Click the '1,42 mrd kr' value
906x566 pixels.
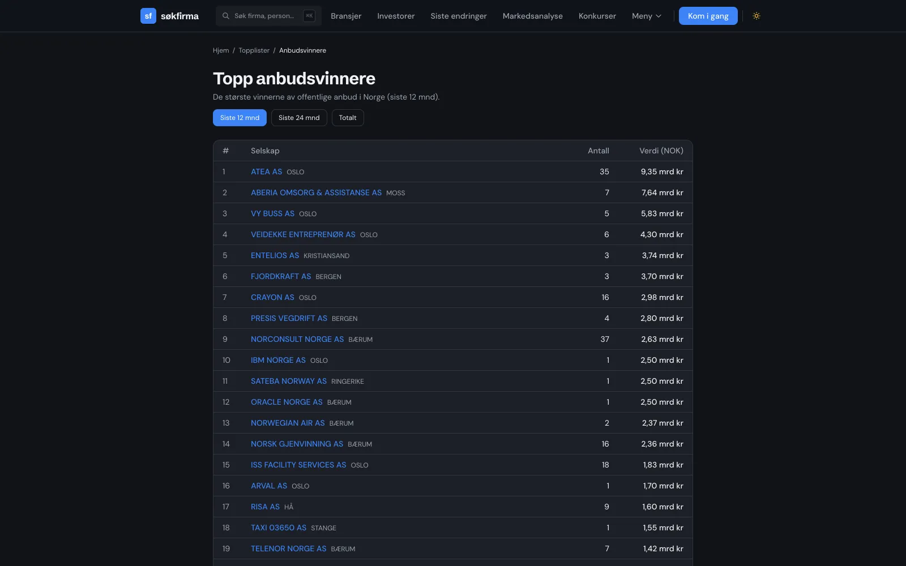pos(663,548)
